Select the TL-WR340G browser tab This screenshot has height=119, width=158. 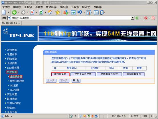11,23
